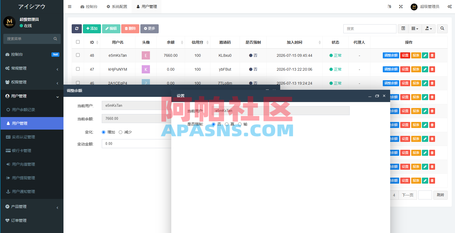Check the row checkbox for ID 47
455x233 pixels.
tap(78, 69)
